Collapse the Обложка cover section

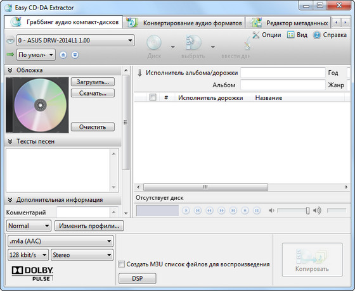click(x=10, y=70)
